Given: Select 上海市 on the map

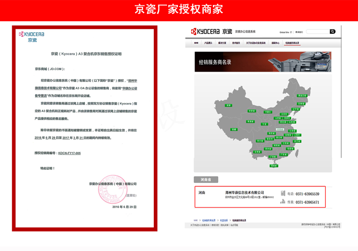Looking at the screenshot, I should [x=297, y=135].
